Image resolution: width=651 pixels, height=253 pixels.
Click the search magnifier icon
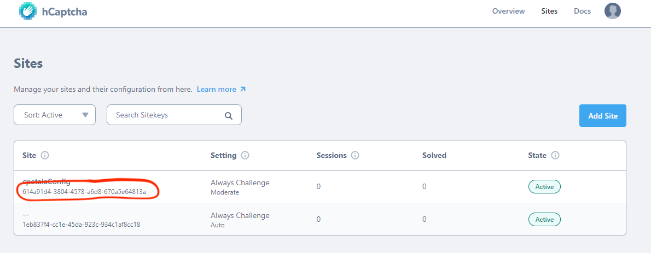[228, 115]
